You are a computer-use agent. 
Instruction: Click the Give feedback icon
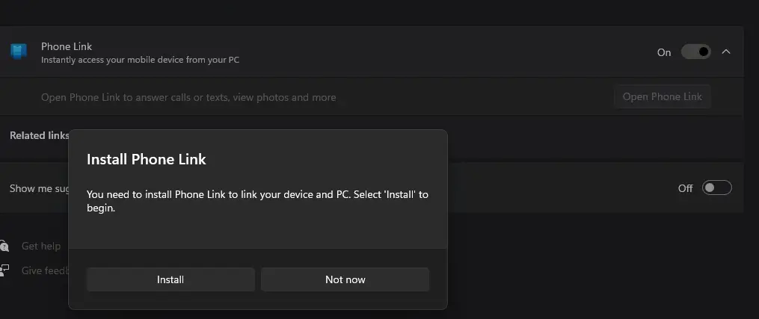click(4, 270)
